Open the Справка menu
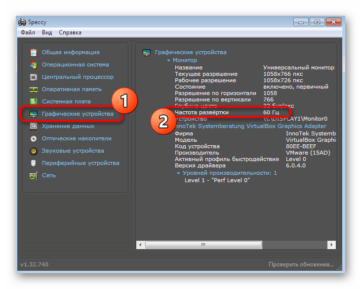Screen dimensions: 361x289 70,32
